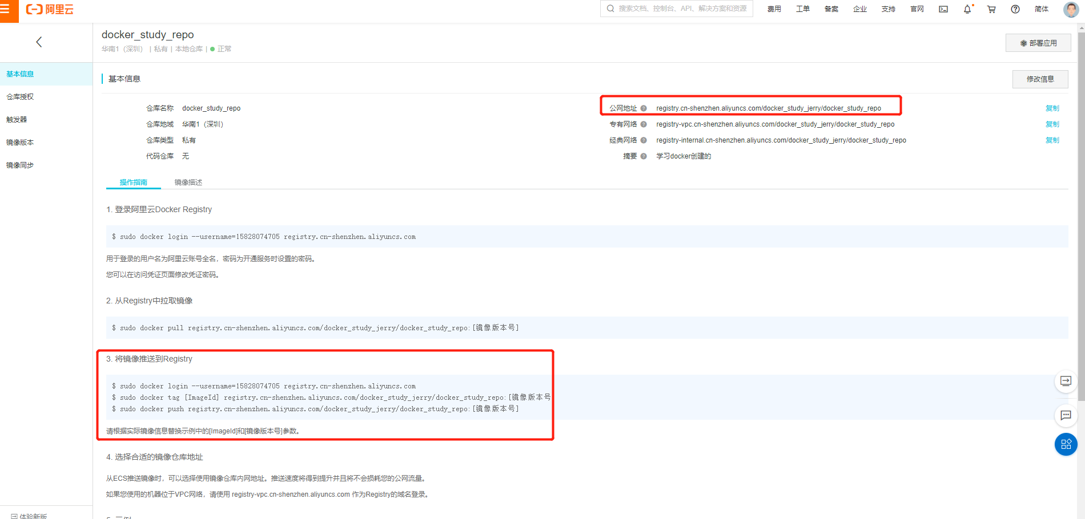The image size is (1085, 519).
Task: Open the blue floating apps grid button
Action: 1066,444
